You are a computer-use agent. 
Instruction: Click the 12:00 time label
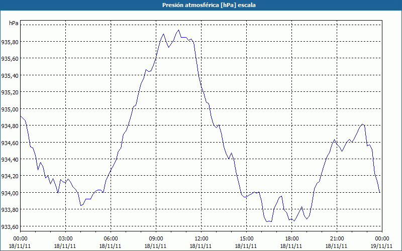[202, 239]
